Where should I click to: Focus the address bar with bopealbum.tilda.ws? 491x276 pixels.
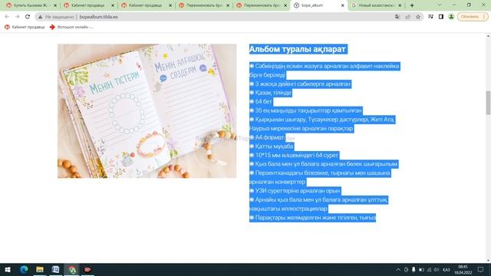tap(99, 17)
